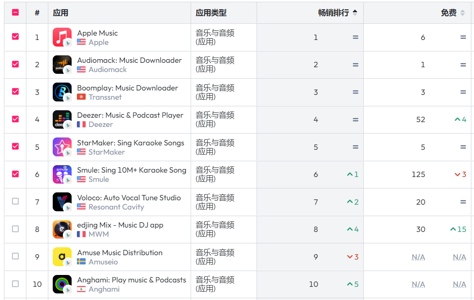Open the Transsnet publisher link
This screenshot has width=474, height=300.
105,97
